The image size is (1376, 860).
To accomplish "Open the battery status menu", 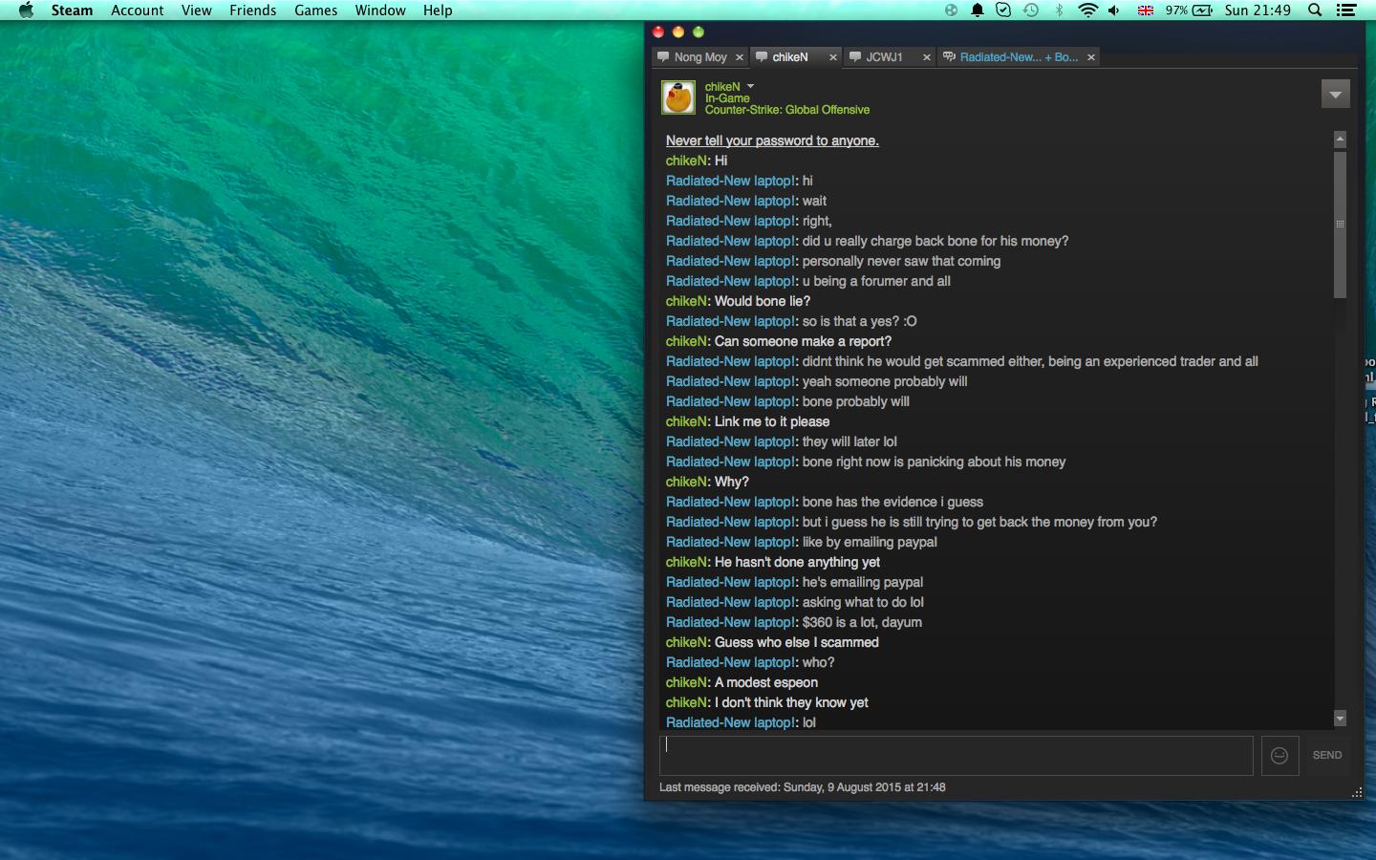I will click(1202, 11).
